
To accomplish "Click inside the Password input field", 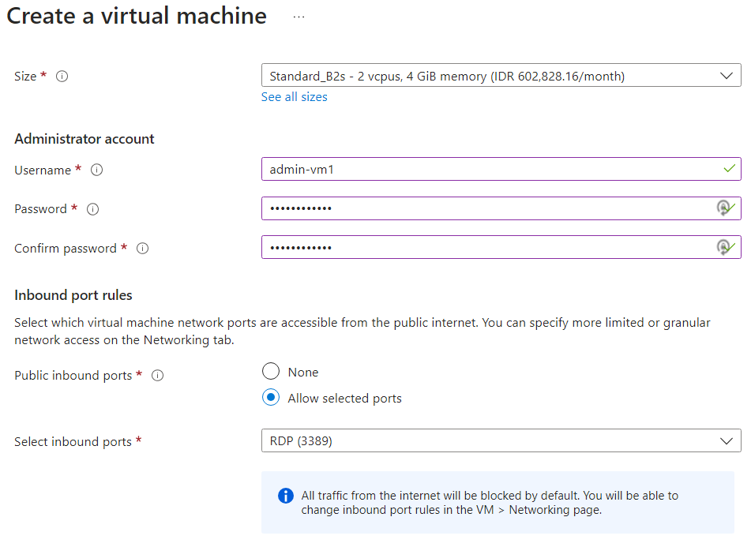I will [474, 208].
